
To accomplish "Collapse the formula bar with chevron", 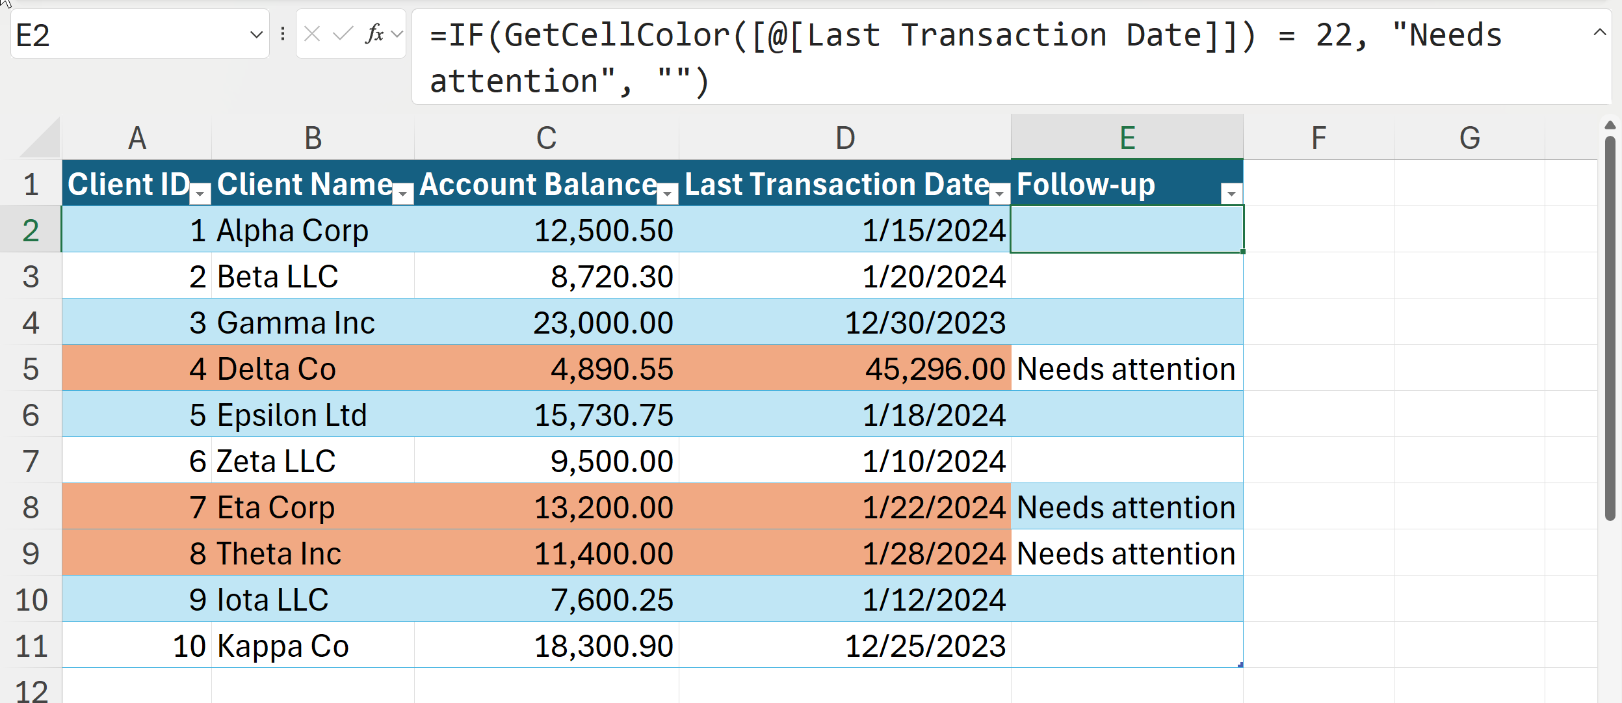I will (x=1599, y=33).
